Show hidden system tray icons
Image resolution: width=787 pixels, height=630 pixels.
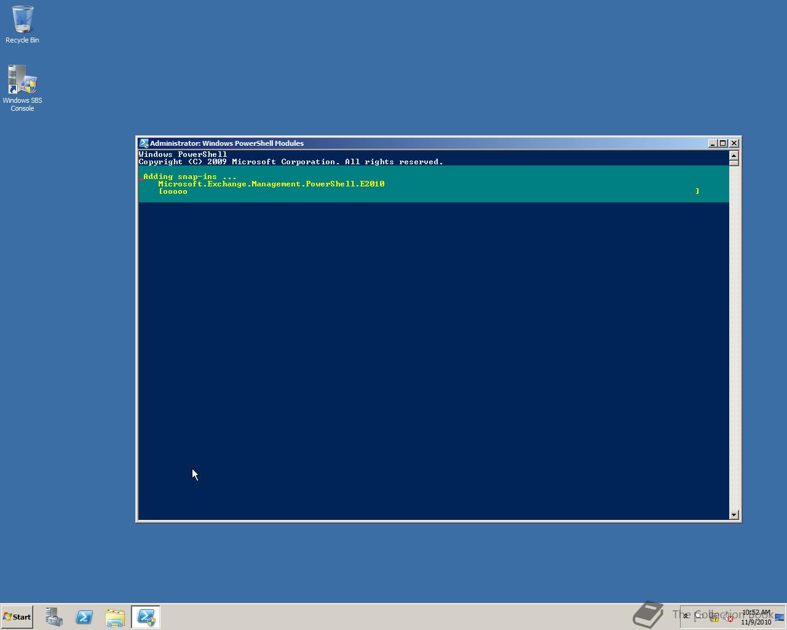[686, 616]
